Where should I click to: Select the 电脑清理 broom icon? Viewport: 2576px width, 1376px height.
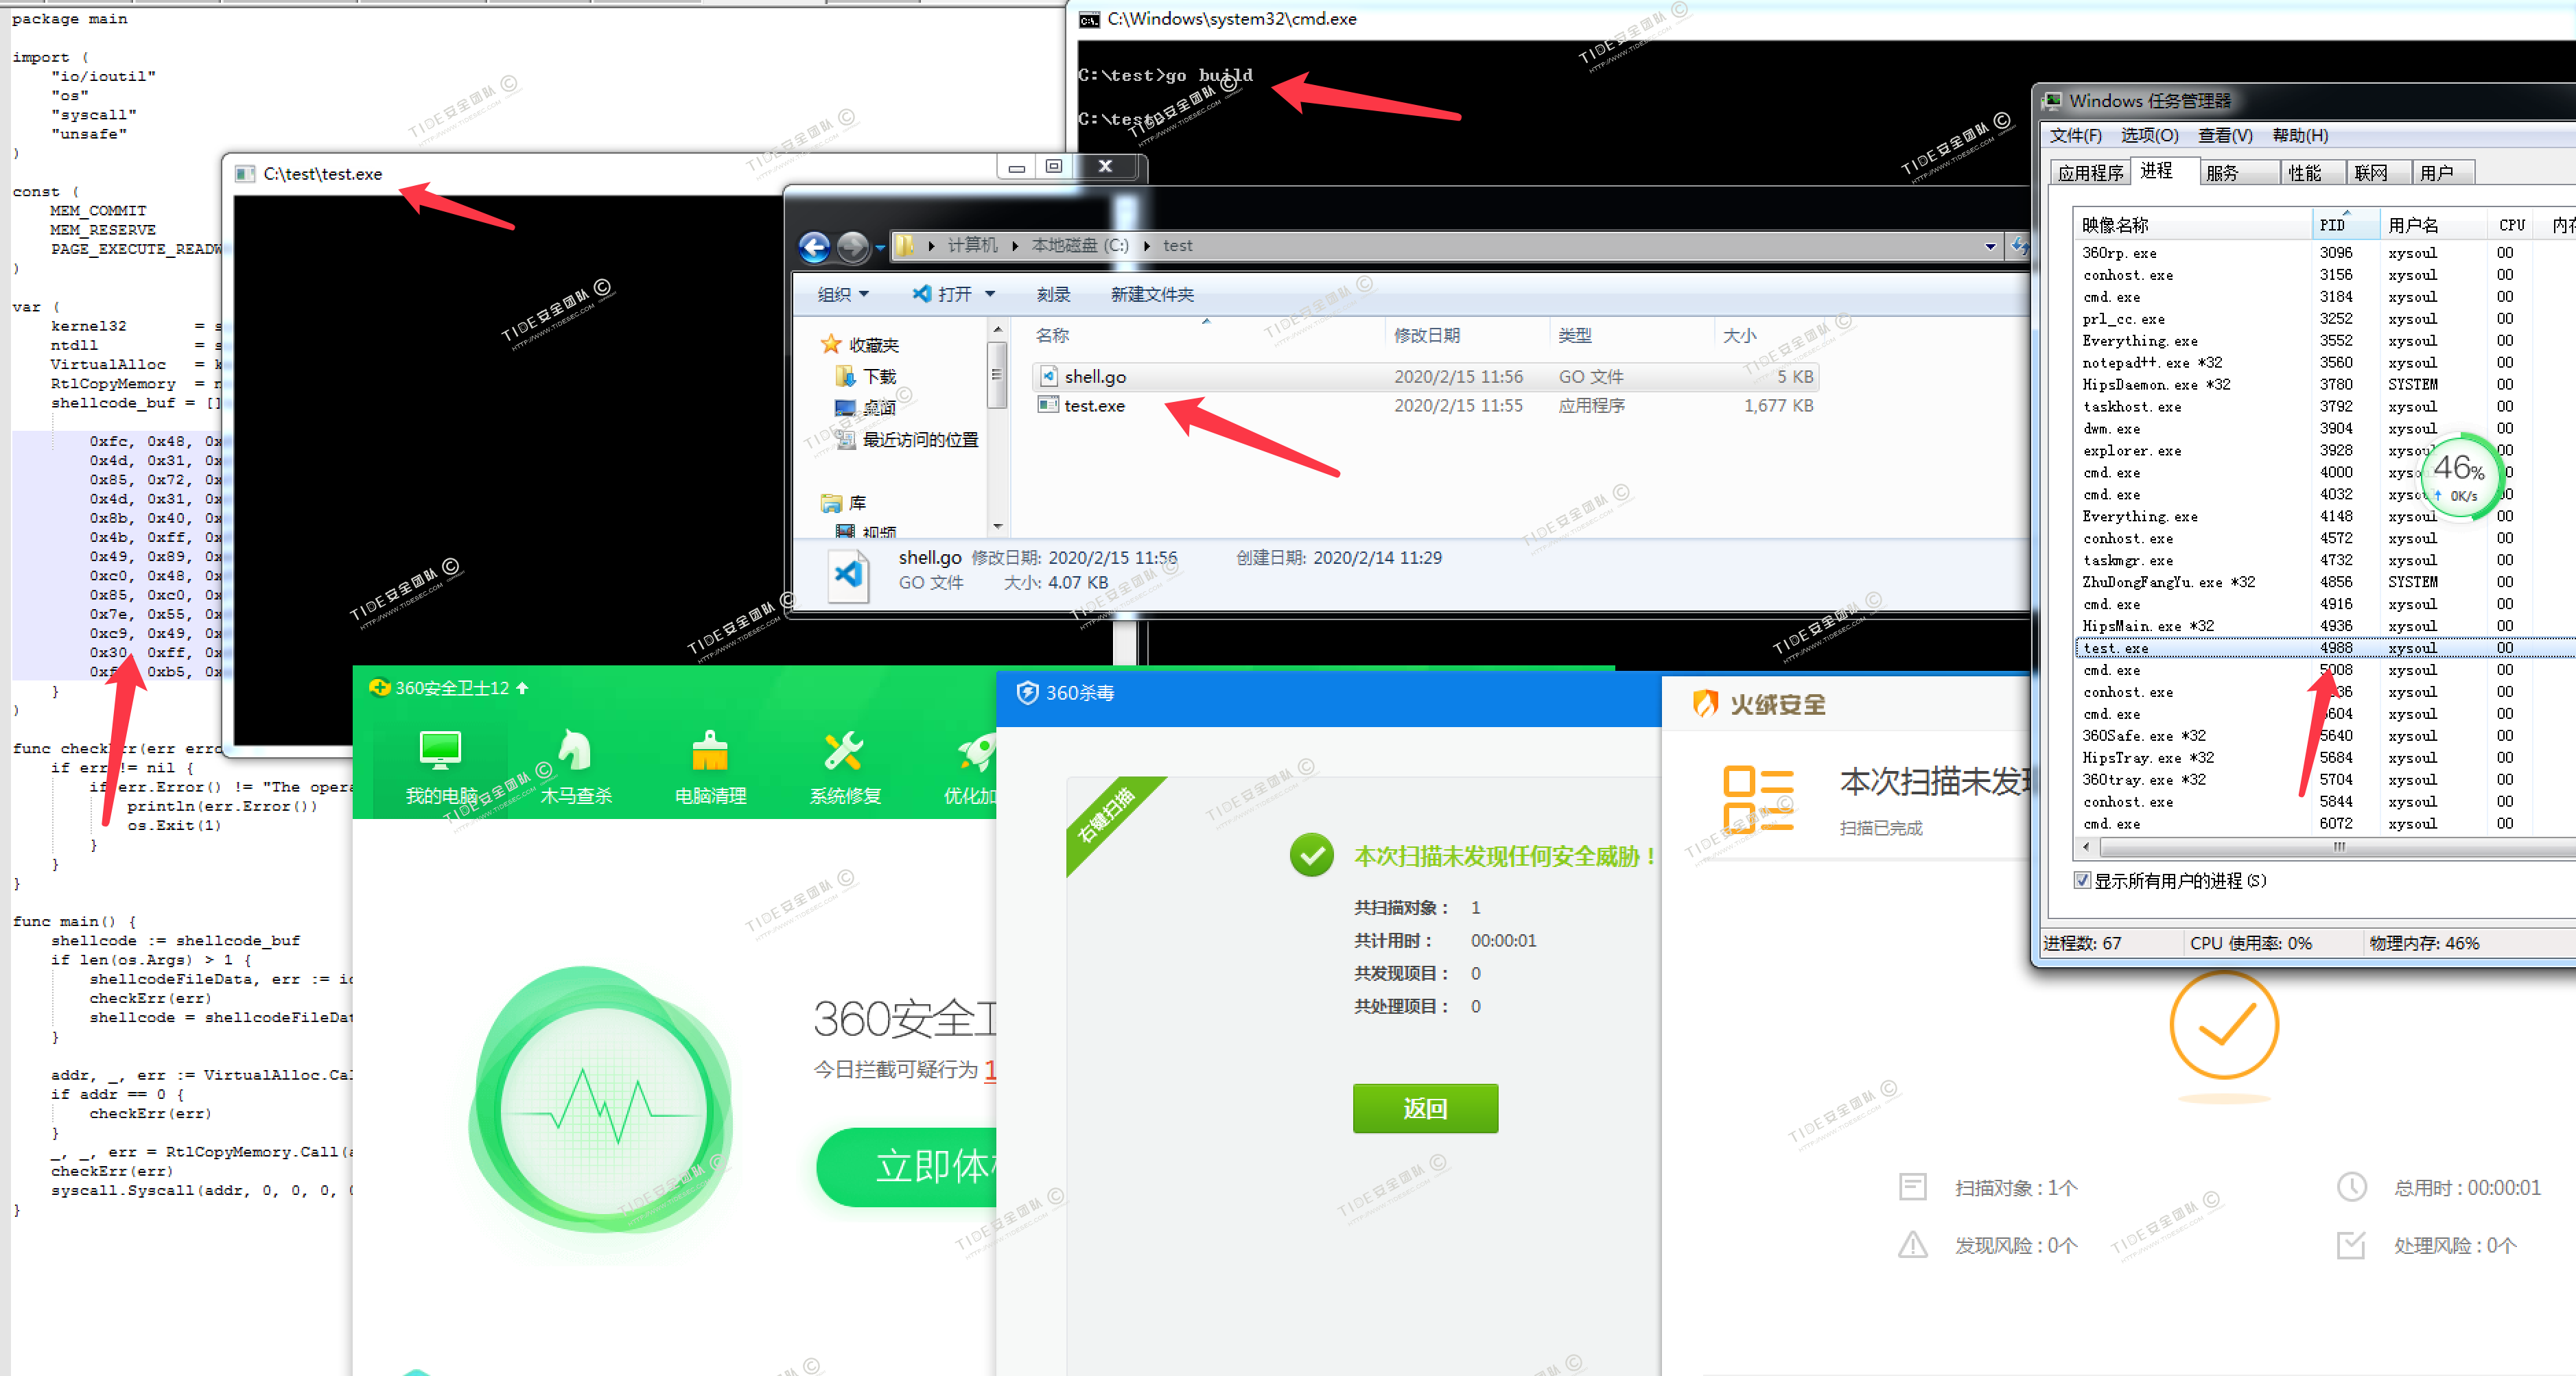710,752
